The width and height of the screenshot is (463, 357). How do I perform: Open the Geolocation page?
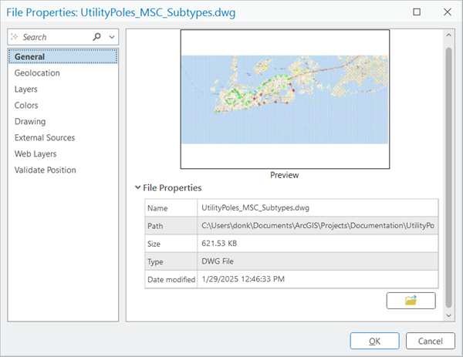(36, 72)
